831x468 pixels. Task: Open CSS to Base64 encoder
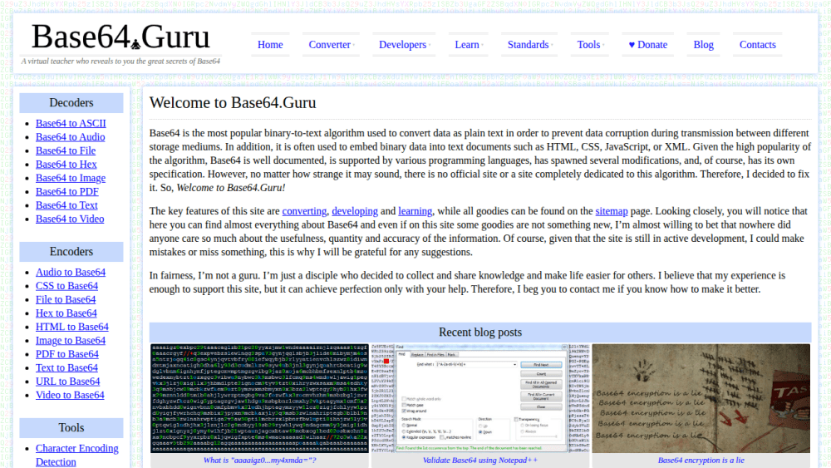(66, 286)
